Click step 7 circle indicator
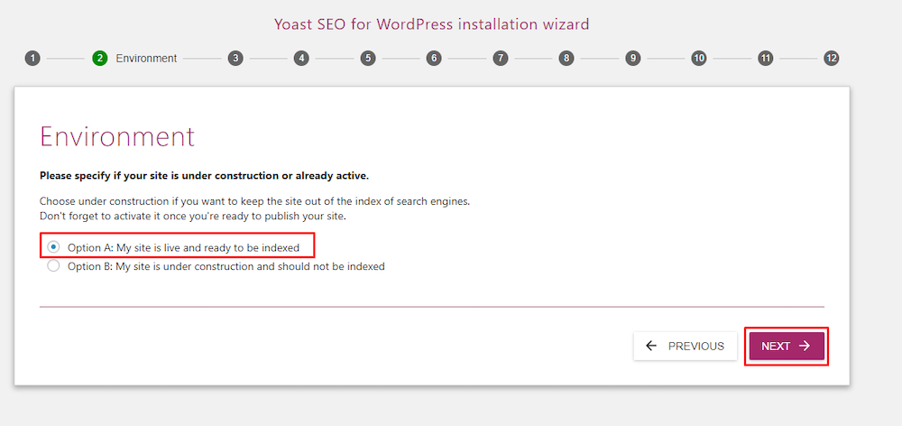This screenshot has width=902, height=426. point(501,58)
